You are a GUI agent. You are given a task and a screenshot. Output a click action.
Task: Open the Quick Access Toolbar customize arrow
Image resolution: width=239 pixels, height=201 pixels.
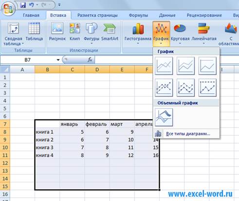[59, 5]
